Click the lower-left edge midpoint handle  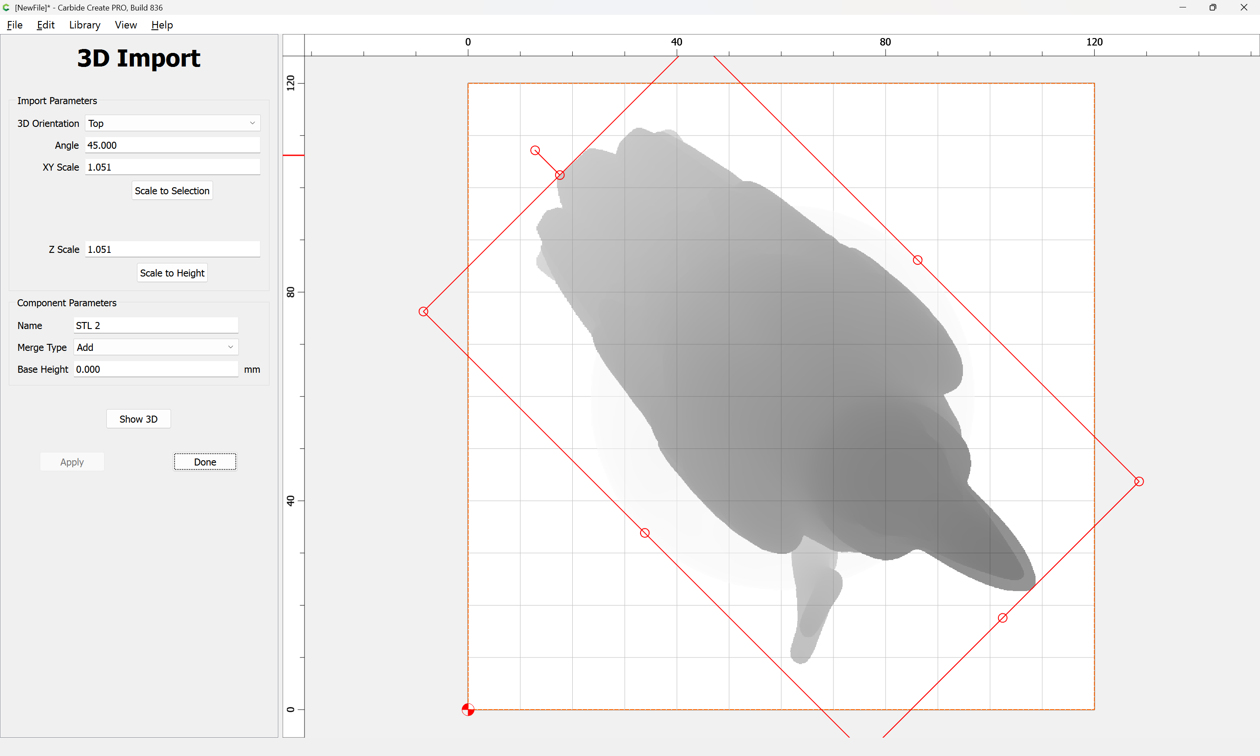click(x=644, y=533)
